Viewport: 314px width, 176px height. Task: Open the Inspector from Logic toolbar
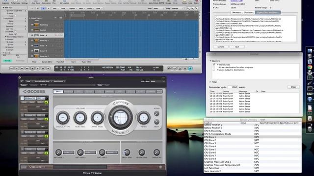(5, 1)
